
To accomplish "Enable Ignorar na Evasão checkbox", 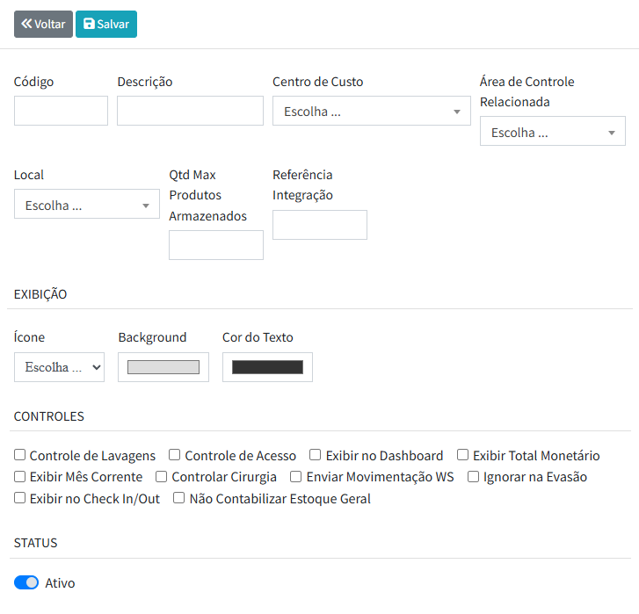I will (474, 477).
